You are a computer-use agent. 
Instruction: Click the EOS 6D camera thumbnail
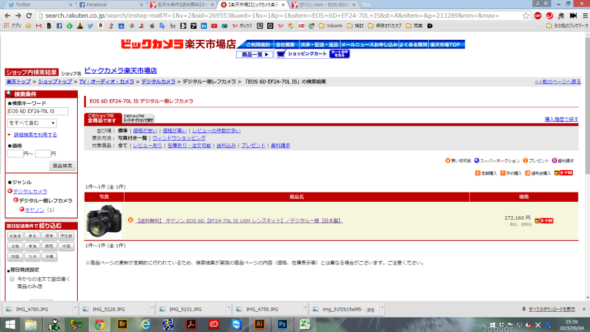coord(104,221)
